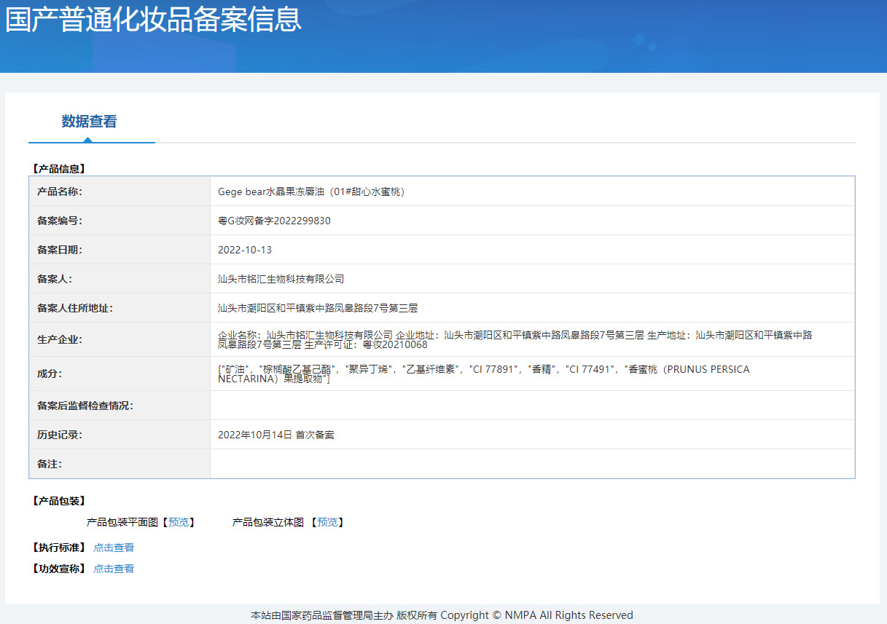Select the address in the 备案人住所地址 row
887x624 pixels.
tap(318, 308)
